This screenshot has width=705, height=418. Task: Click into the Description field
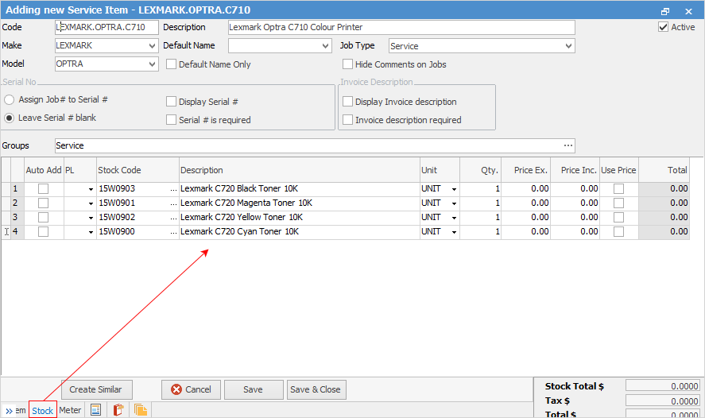pos(401,28)
